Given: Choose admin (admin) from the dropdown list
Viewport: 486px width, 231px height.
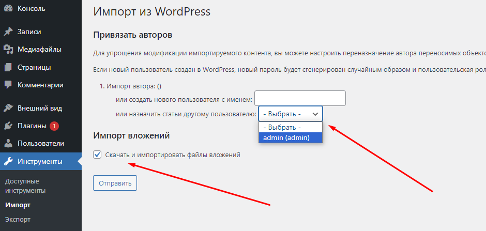Looking at the screenshot, I should [291, 138].
